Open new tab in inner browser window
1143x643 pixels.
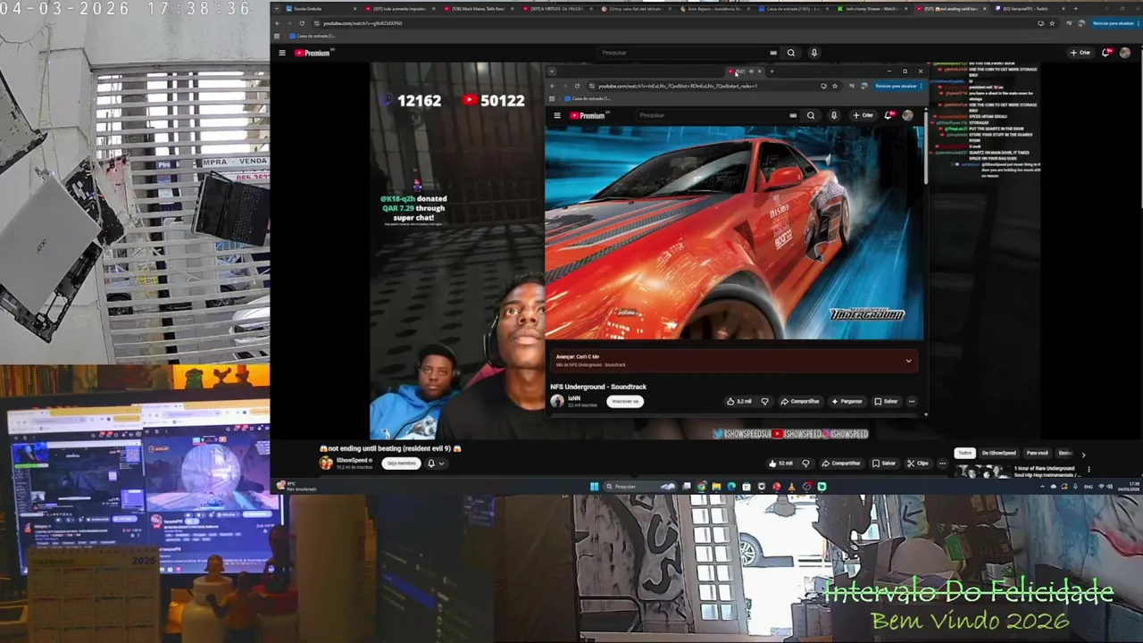[772, 71]
